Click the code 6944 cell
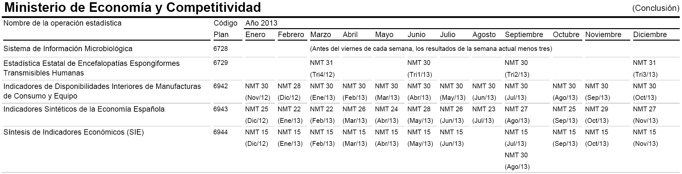 [x=221, y=132]
